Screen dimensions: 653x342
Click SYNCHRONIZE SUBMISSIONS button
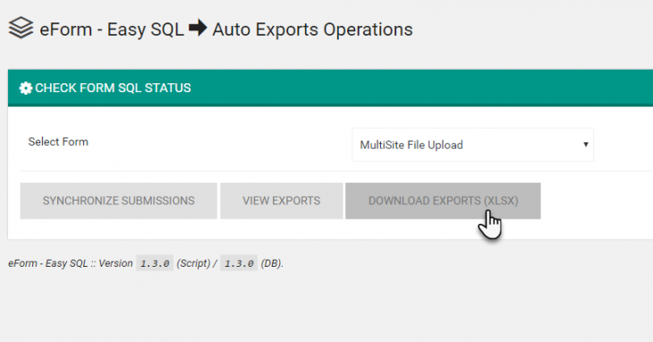[119, 201]
